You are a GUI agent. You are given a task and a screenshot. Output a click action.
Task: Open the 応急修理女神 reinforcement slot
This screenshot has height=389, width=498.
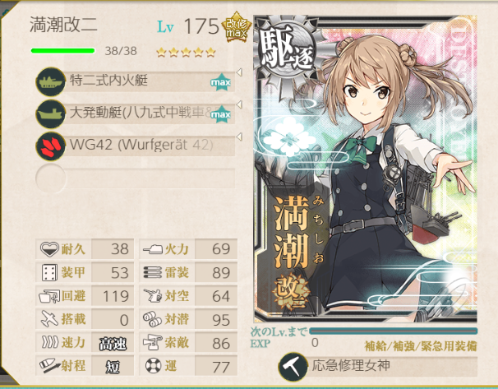pyautogui.click(x=378, y=367)
